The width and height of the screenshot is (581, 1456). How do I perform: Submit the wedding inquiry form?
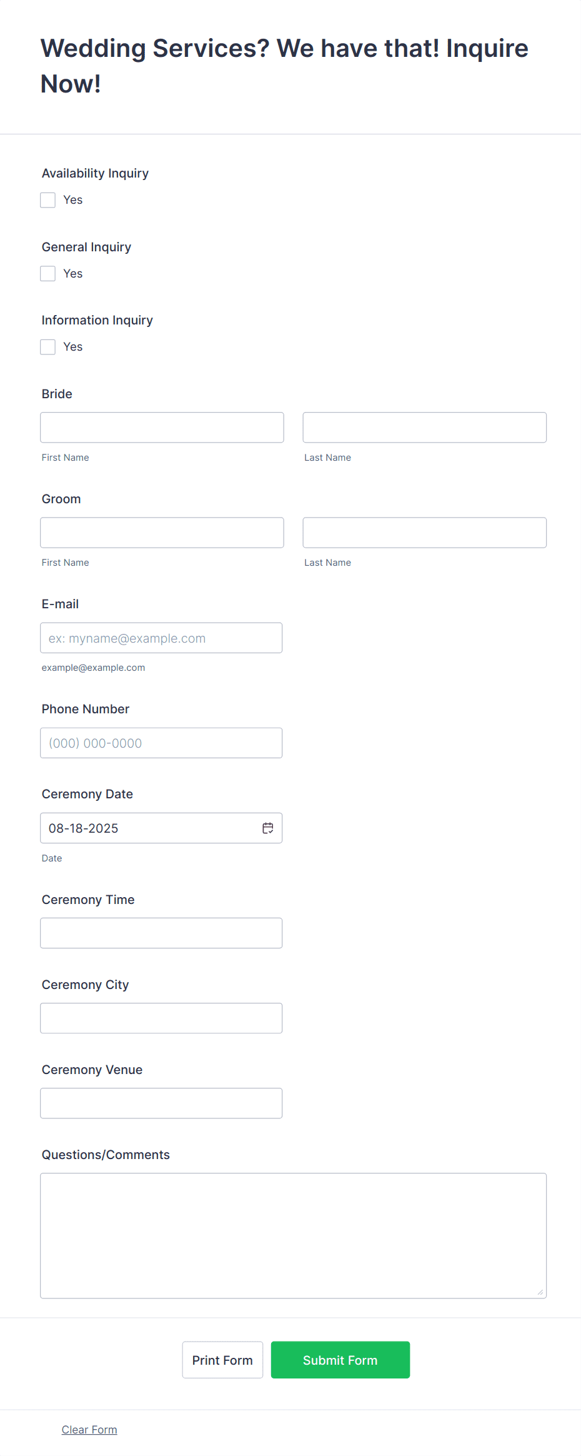(x=340, y=1360)
